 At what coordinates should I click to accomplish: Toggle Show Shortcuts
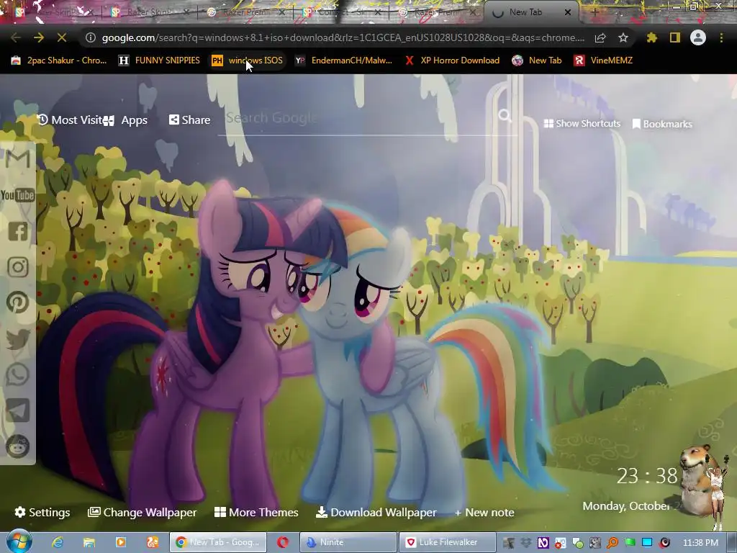(582, 123)
